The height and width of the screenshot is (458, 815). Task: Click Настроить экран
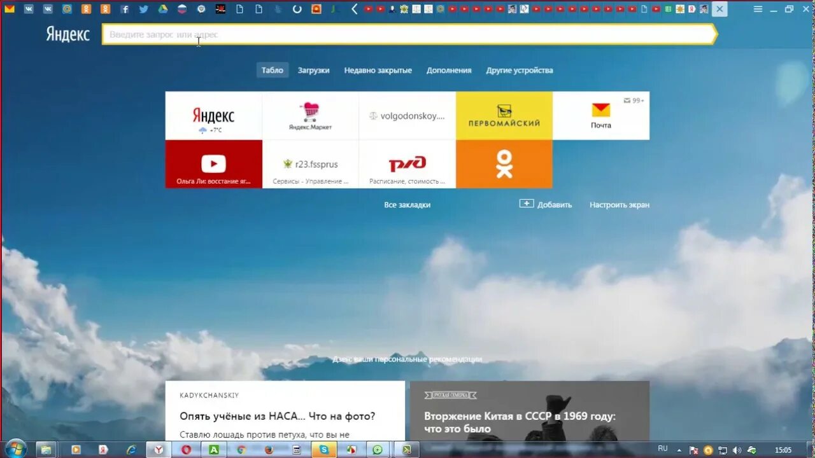[620, 205]
